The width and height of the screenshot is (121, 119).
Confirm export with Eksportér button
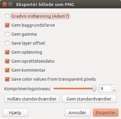pos(106,113)
